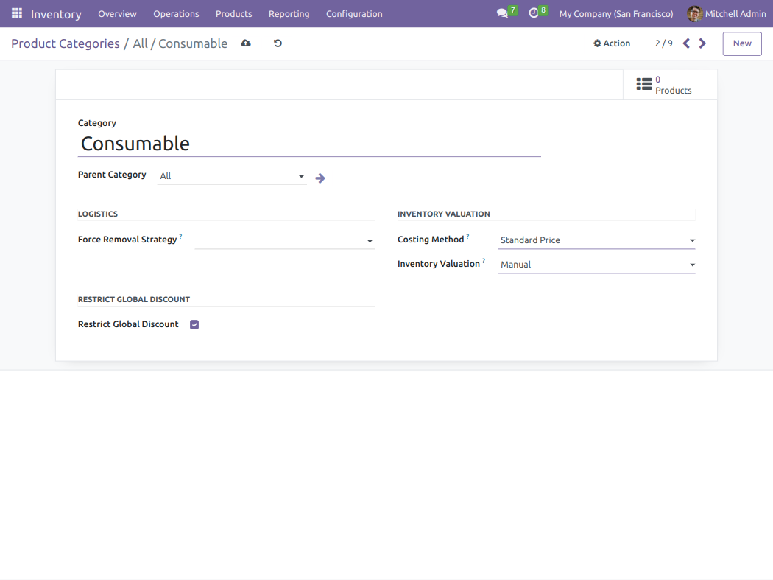Screen dimensions: 773x580
Task: Expand the Costing Method dropdown
Action: click(x=692, y=240)
